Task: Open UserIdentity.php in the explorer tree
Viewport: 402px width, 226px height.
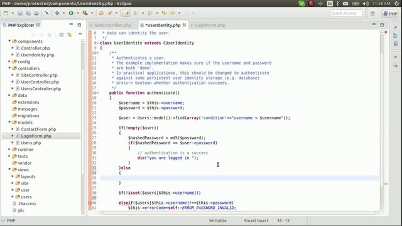Action: tap(38, 55)
